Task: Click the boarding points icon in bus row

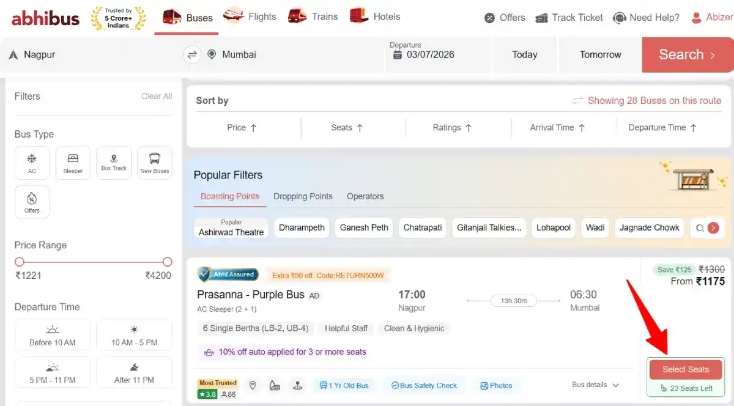Action: coord(298,385)
